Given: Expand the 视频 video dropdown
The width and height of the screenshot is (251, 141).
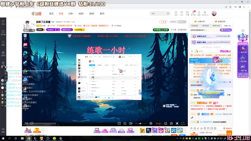Looking at the screenshot, I should click(x=81, y=13).
